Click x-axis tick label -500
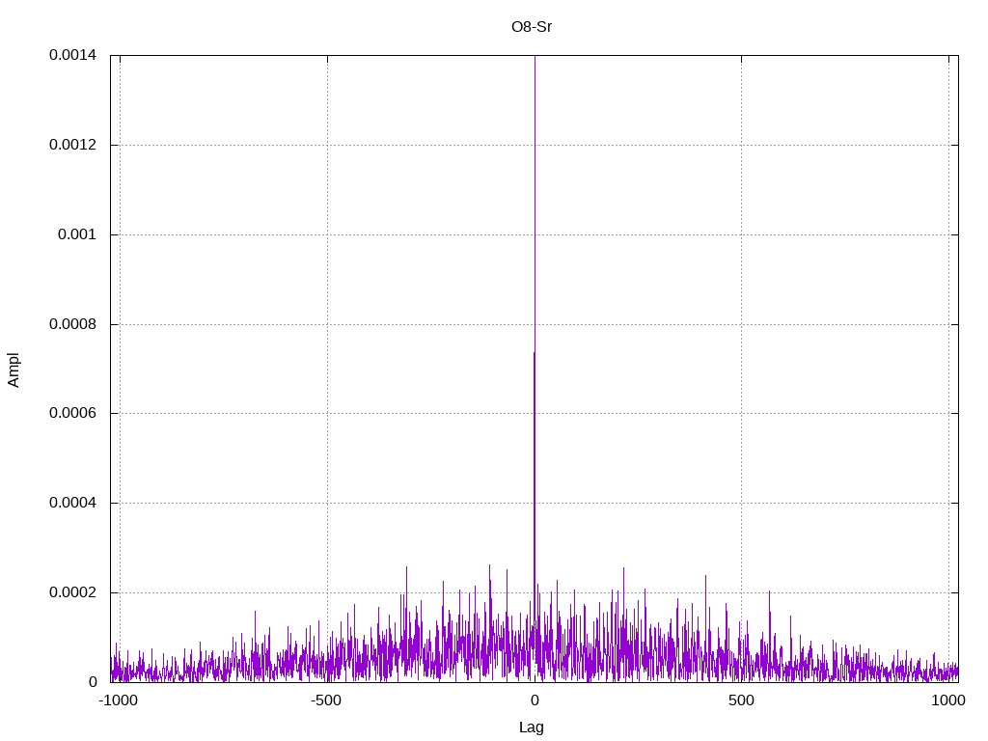988x741 pixels. point(326,700)
